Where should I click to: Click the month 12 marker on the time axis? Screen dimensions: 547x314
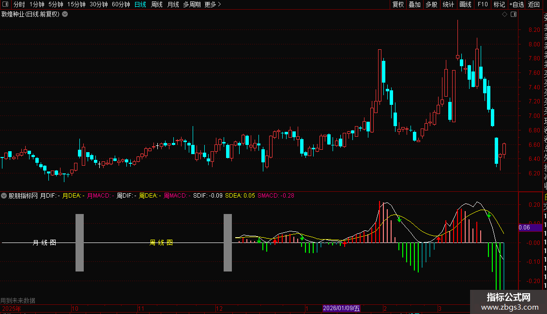click(219, 308)
